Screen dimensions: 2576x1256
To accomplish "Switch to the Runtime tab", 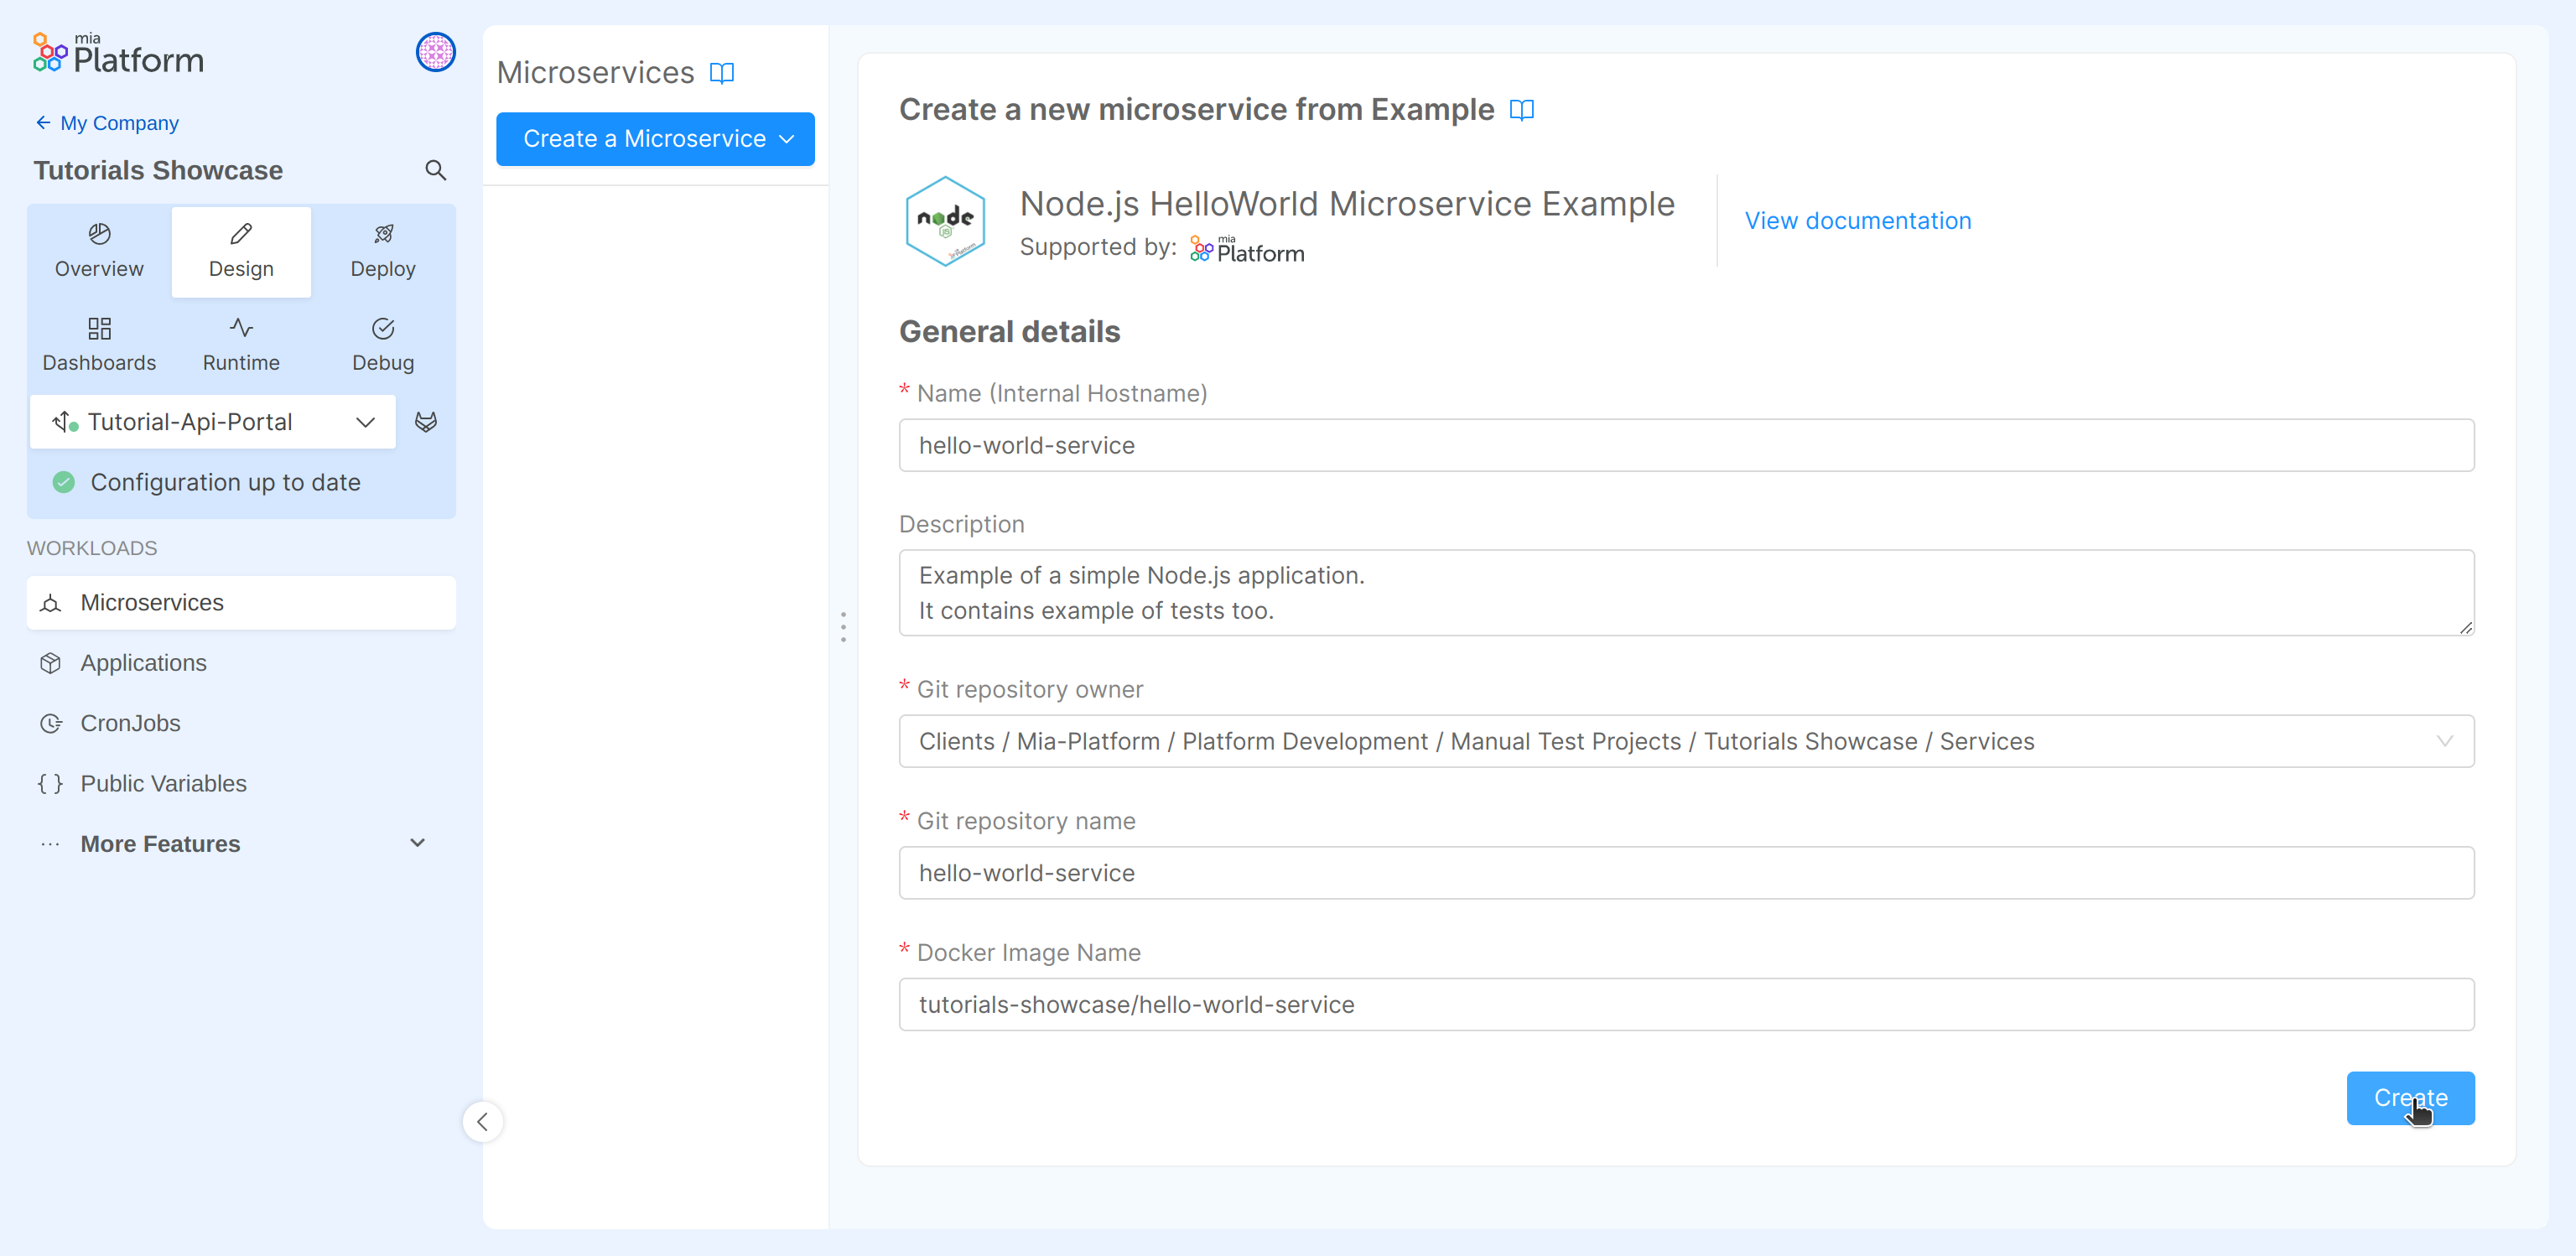I will pos(240,343).
